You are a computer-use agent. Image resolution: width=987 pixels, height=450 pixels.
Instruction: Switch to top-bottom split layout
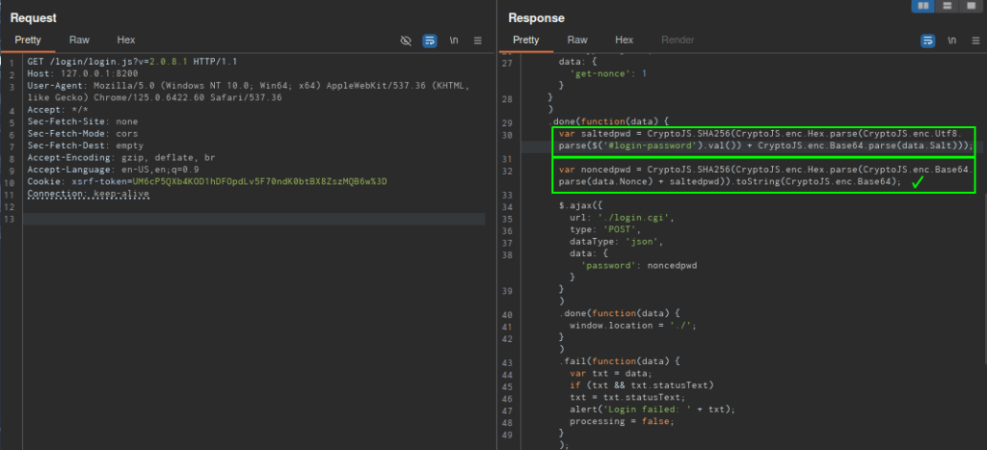coord(946,6)
